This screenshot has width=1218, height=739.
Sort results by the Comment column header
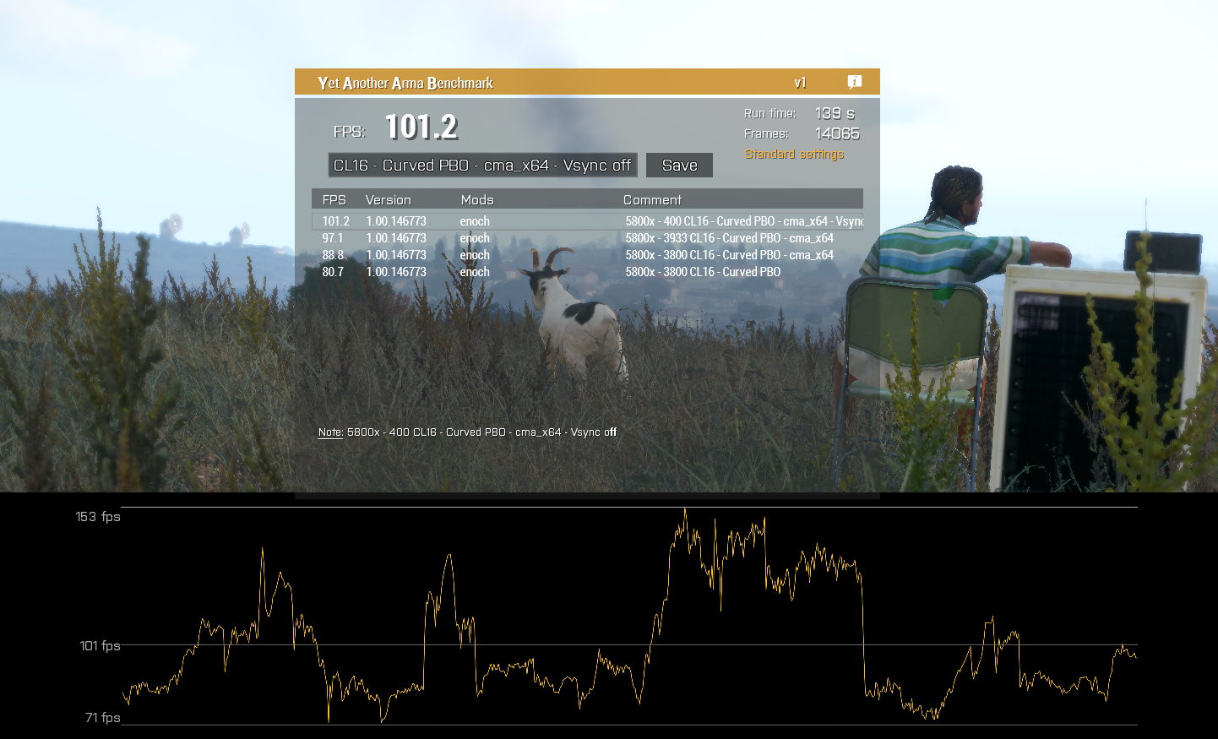click(652, 199)
